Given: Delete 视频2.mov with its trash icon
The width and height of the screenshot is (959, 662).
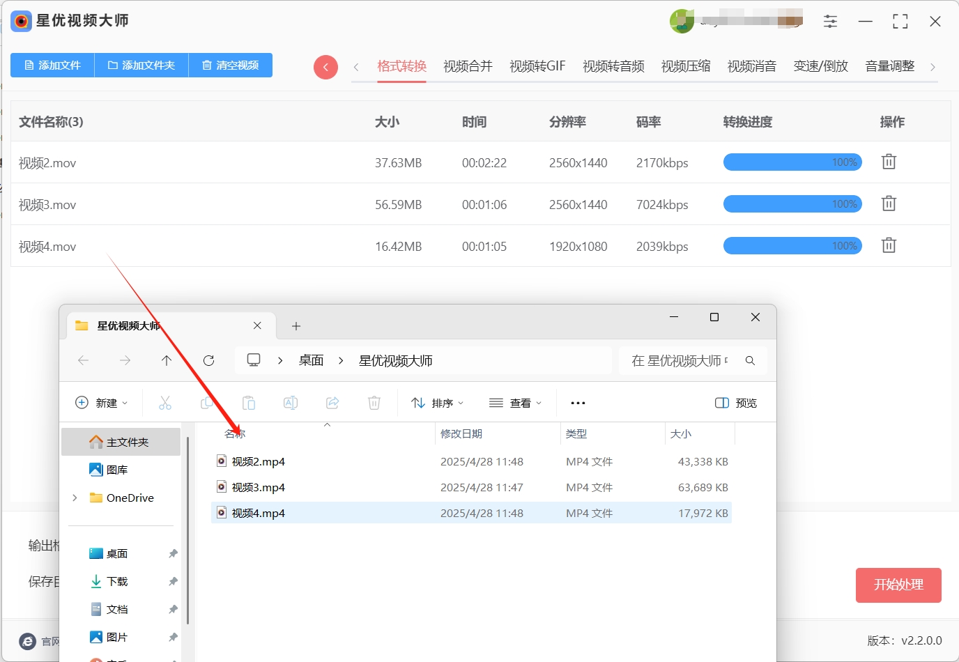Looking at the screenshot, I should pos(889,162).
